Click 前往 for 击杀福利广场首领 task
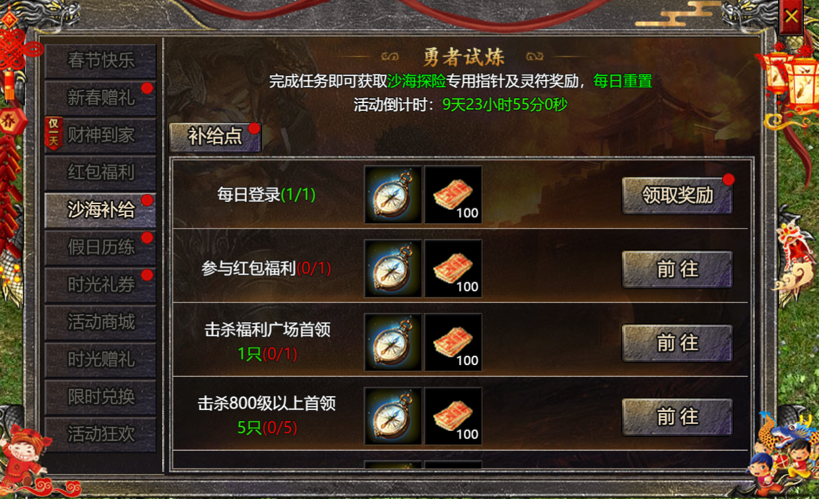Viewport: 819px width, 499px height. point(677,343)
